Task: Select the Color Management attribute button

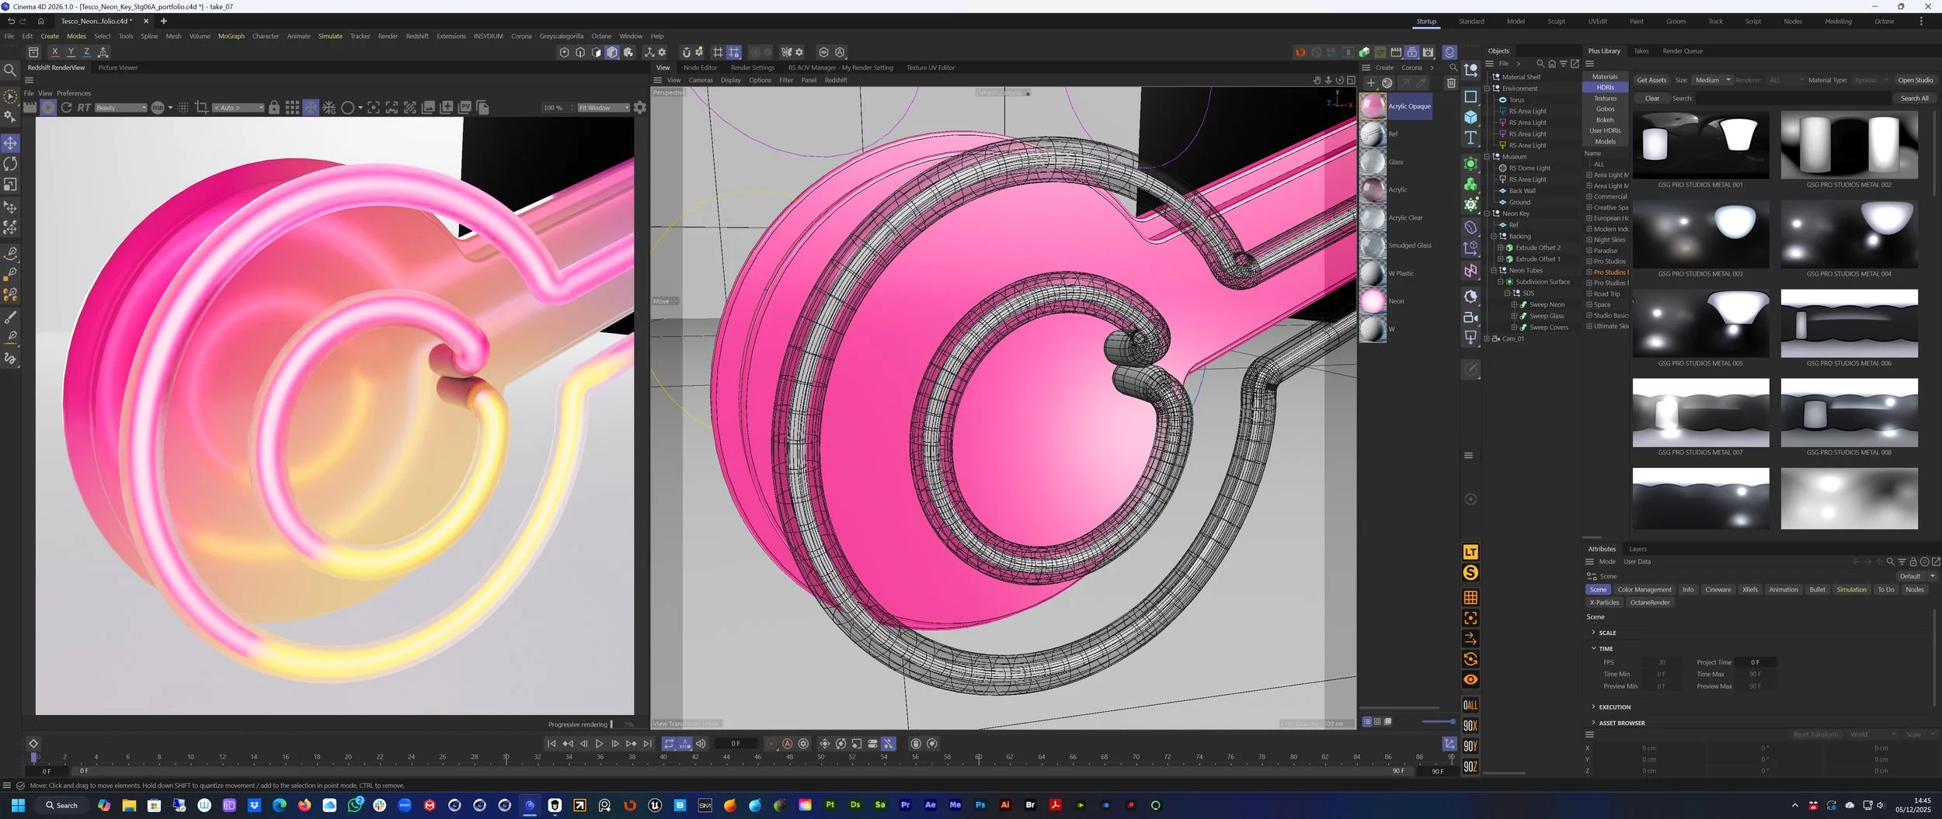Action: pos(1644,589)
